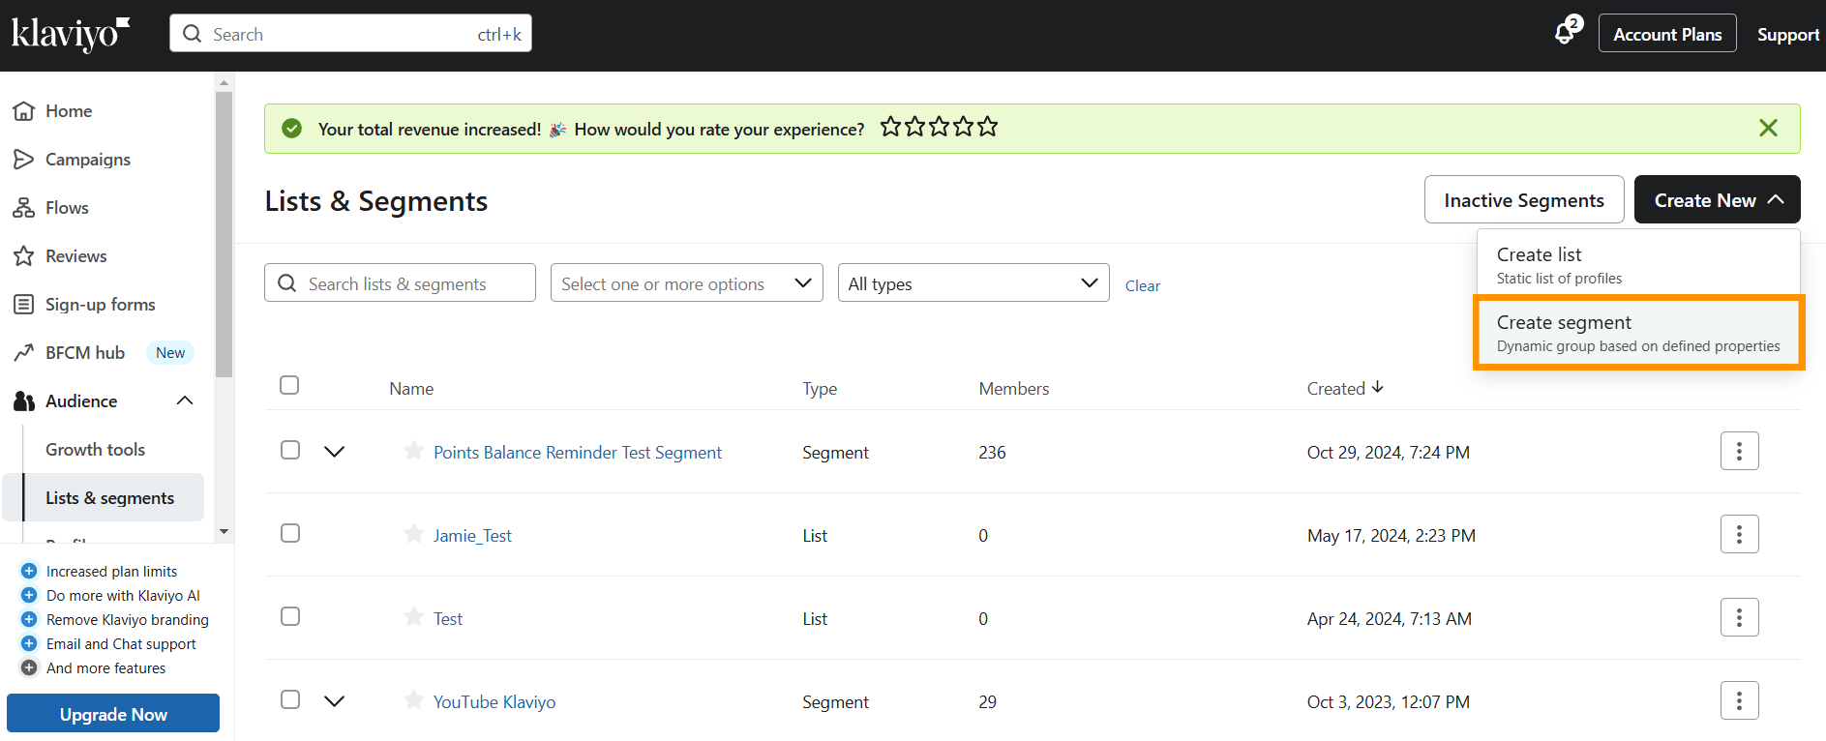The height and width of the screenshot is (741, 1826).
Task: Open the Select one or more options dropdown
Action: coord(686,283)
